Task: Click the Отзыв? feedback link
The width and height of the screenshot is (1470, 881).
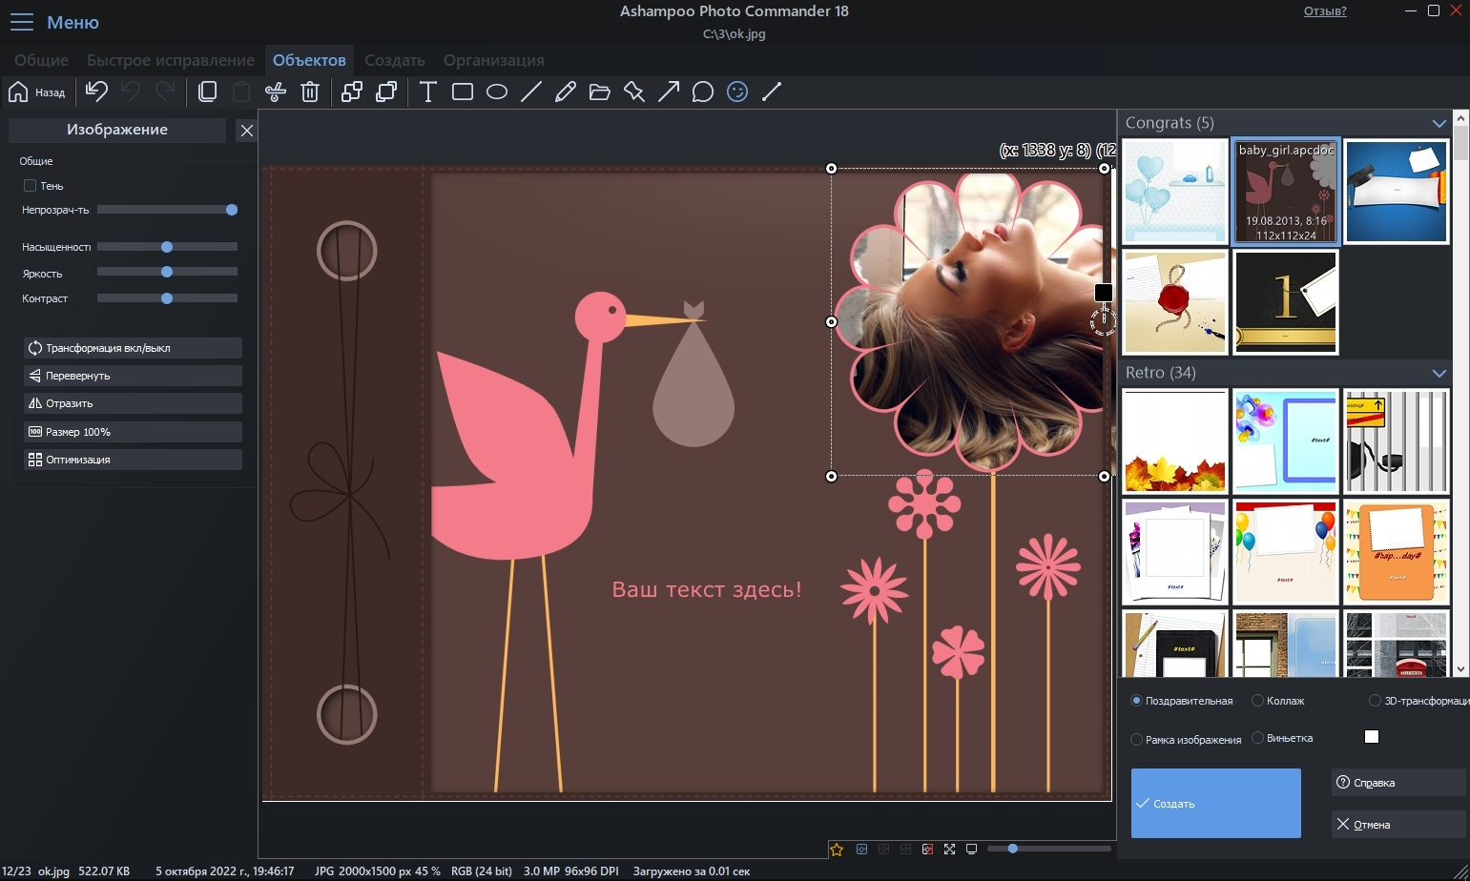Action: point(1325,11)
